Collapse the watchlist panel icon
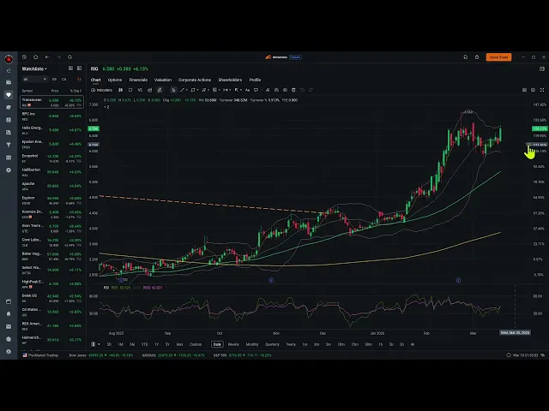Image resolution: width=549 pixels, height=411 pixels. coord(79,68)
